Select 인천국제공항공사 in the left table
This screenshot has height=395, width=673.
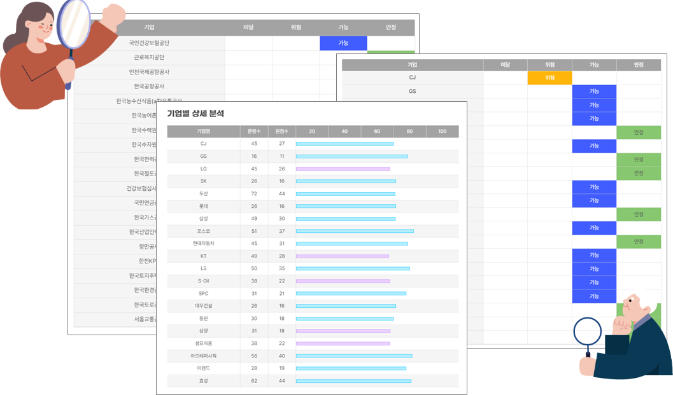[x=149, y=72]
